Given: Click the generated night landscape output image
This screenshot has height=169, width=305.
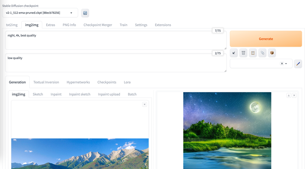Looking at the screenshot, I should point(227,131).
